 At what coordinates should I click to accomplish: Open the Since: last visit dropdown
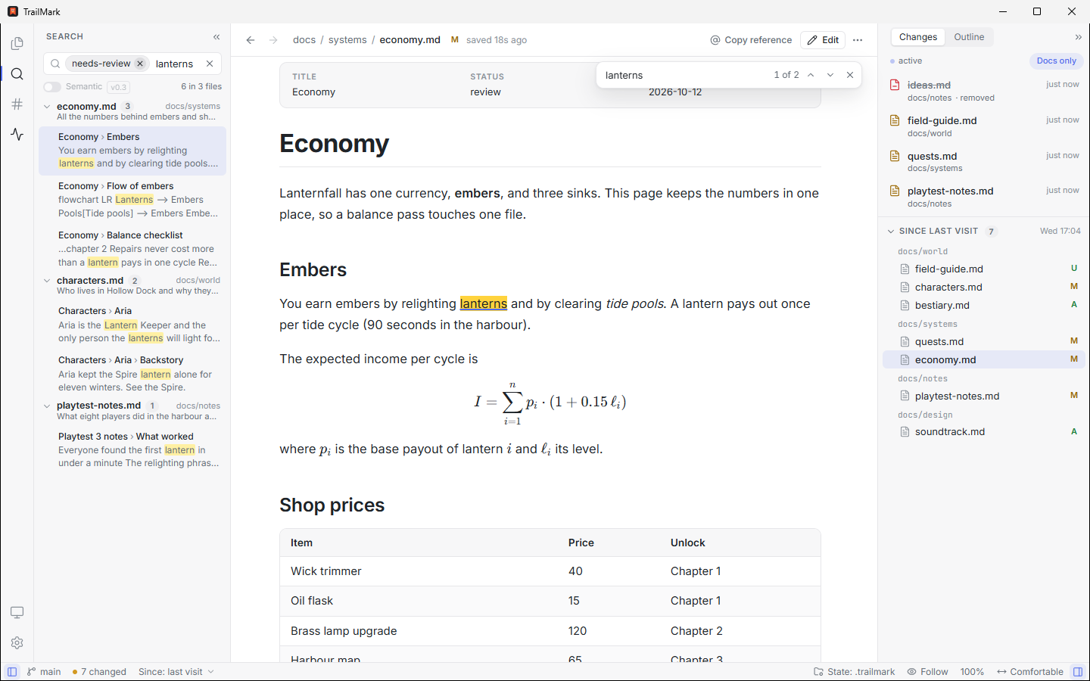tap(176, 672)
